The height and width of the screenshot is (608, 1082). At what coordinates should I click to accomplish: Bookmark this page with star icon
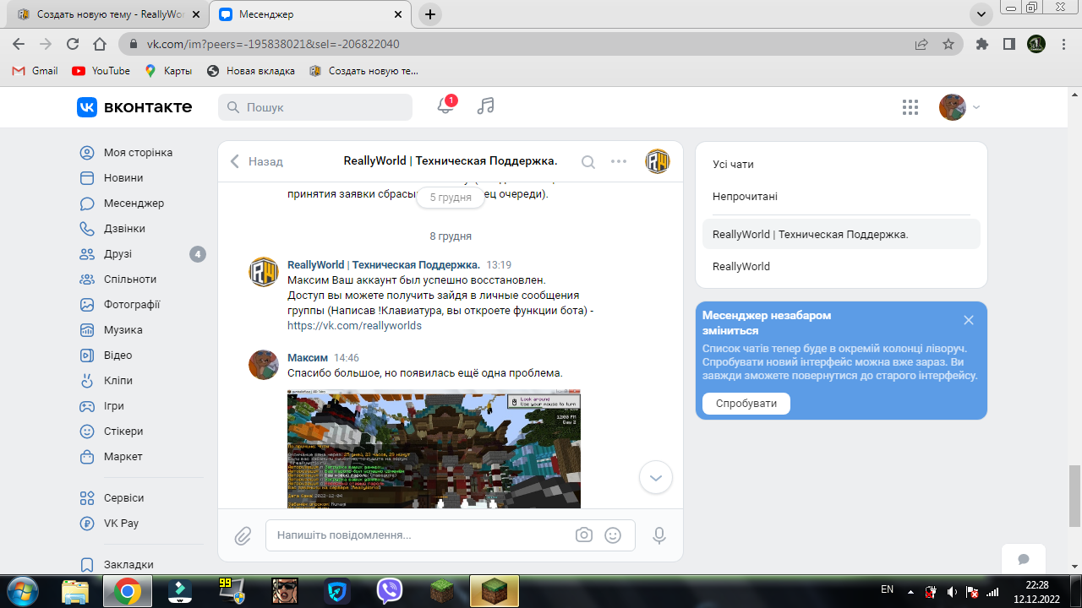pyautogui.click(x=948, y=44)
